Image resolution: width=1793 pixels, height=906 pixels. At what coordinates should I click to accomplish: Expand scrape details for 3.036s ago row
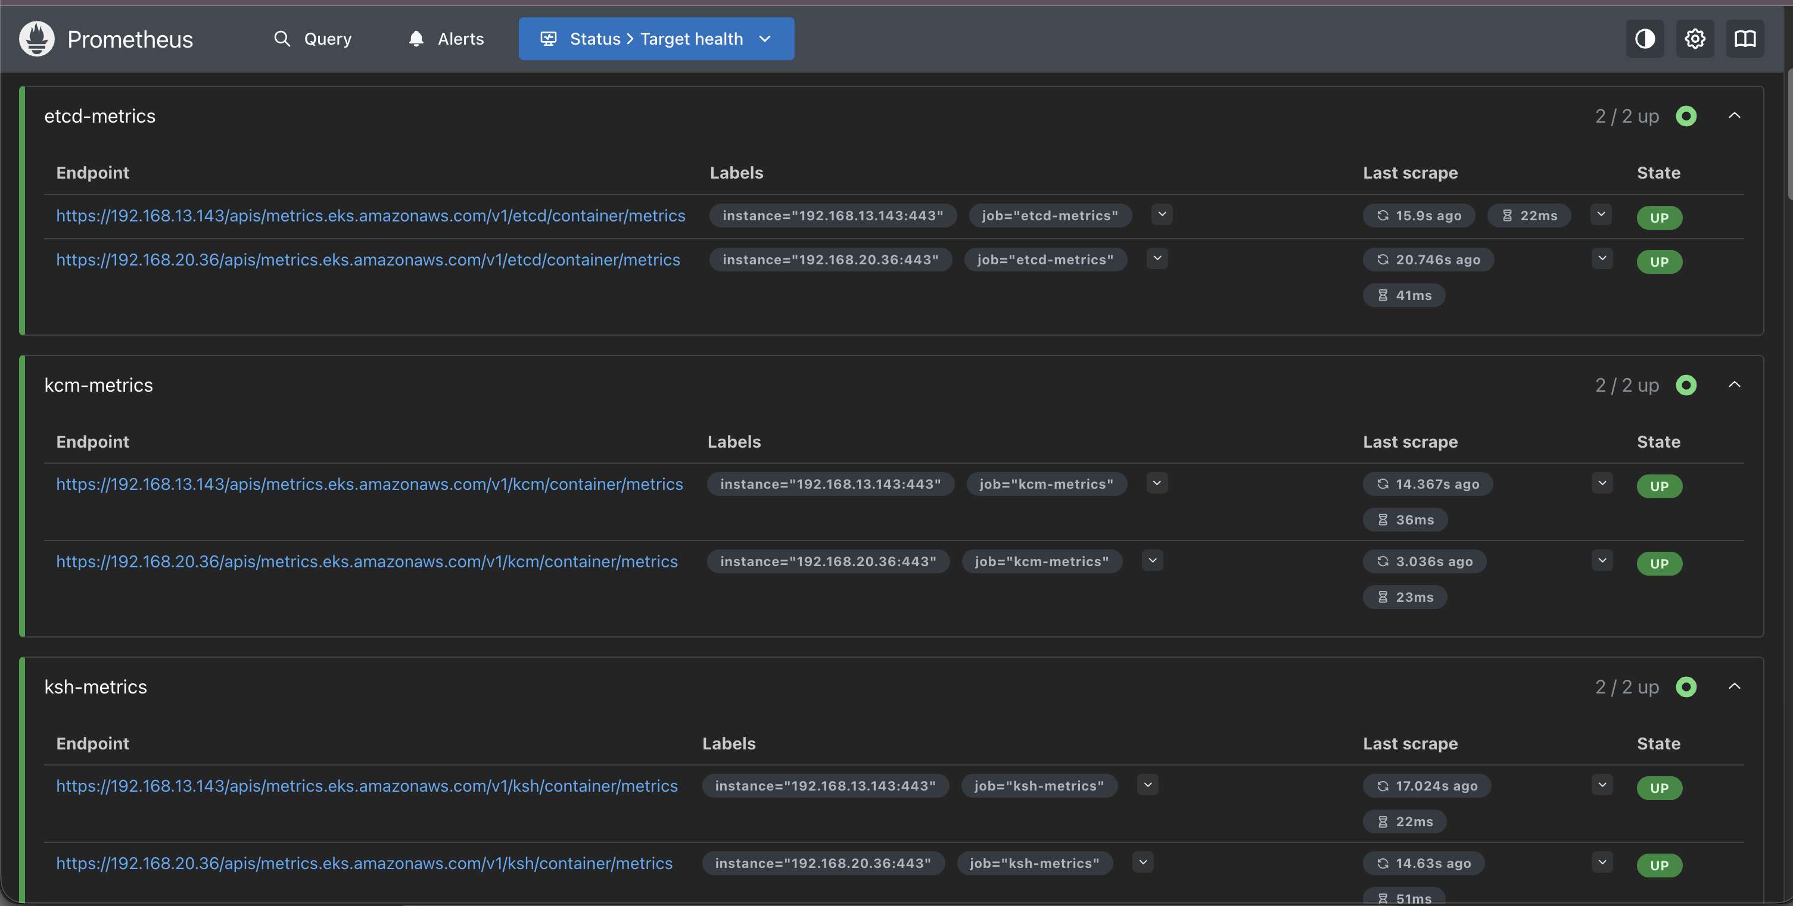tap(1602, 560)
